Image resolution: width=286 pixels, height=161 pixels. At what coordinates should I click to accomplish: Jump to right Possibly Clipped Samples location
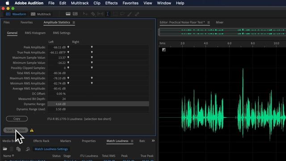tap(92, 68)
